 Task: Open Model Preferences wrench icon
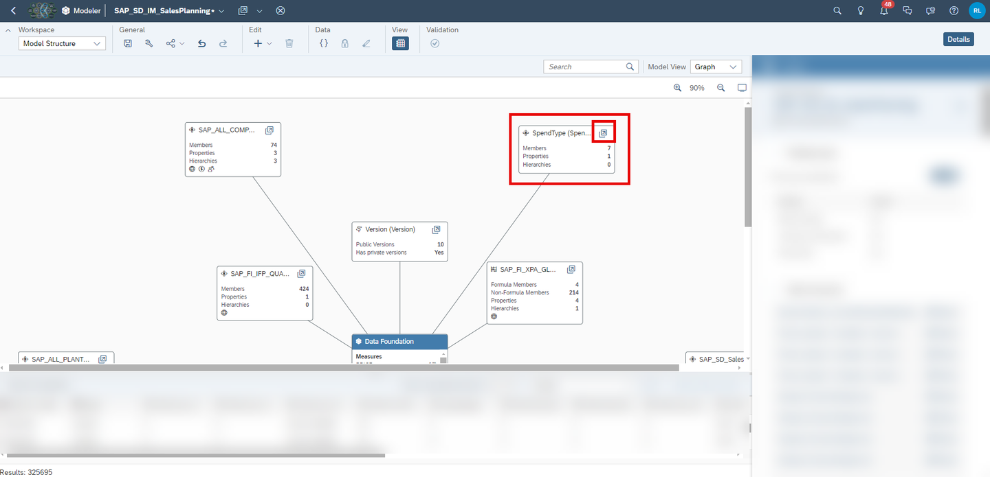click(x=148, y=43)
